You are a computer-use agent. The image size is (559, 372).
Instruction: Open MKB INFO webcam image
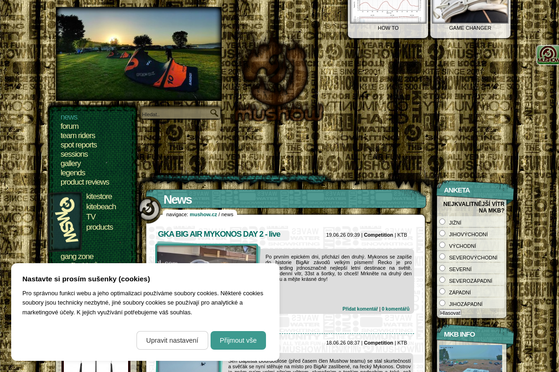470,358
